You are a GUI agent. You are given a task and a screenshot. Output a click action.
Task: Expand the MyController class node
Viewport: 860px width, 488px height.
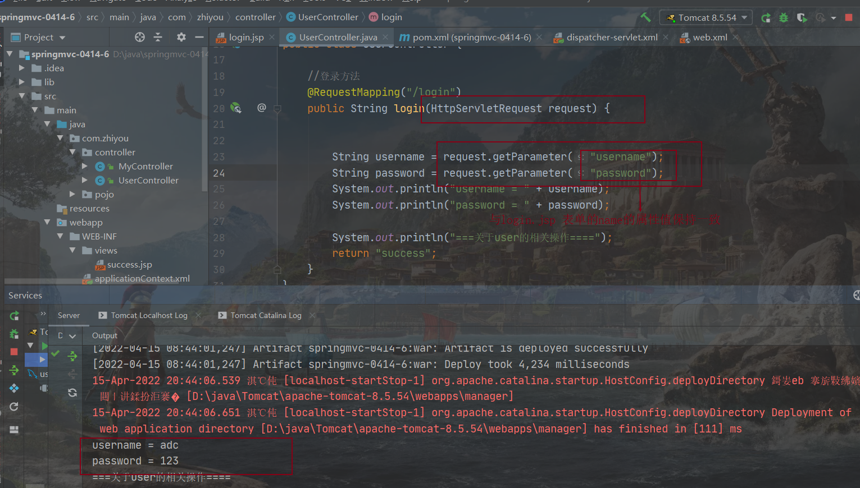click(x=85, y=166)
